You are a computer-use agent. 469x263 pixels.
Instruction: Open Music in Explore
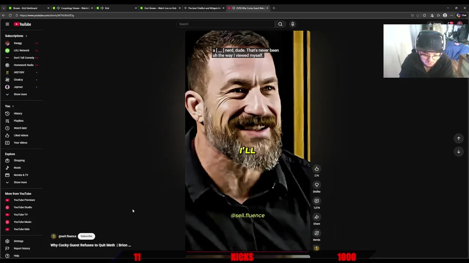tap(17, 168)
